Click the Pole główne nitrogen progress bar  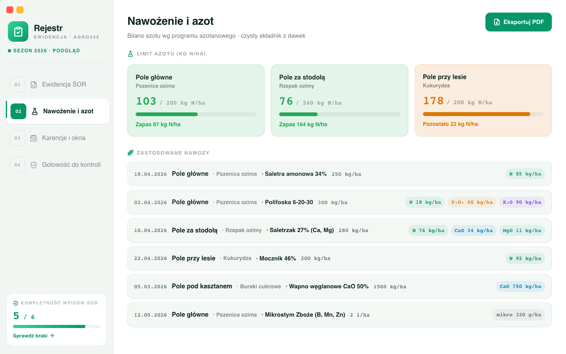[x=196, y=114]
